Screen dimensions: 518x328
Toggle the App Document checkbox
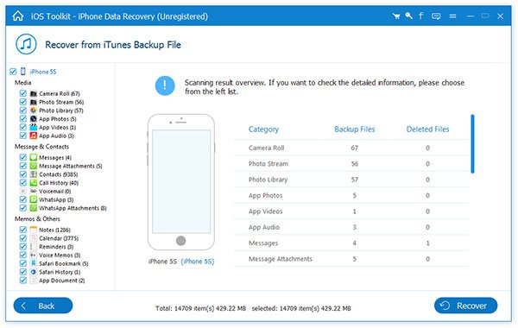click(x=22, y=281)
